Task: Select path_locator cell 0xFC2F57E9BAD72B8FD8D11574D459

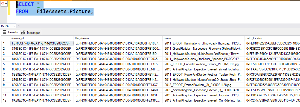Action: click(272, 100)
